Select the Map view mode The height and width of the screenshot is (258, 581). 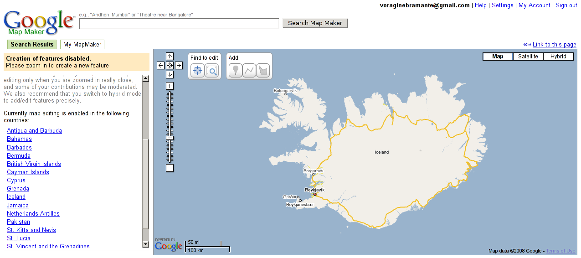click(498, 57)
